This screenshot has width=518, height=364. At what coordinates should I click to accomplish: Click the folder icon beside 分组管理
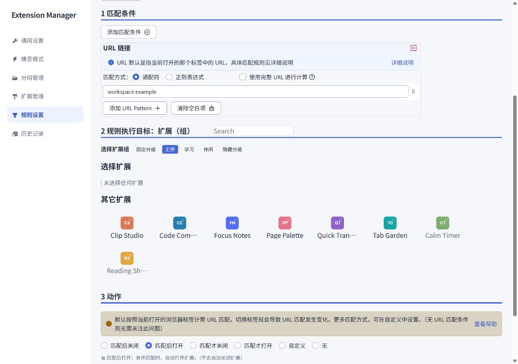tap(15, 78)
